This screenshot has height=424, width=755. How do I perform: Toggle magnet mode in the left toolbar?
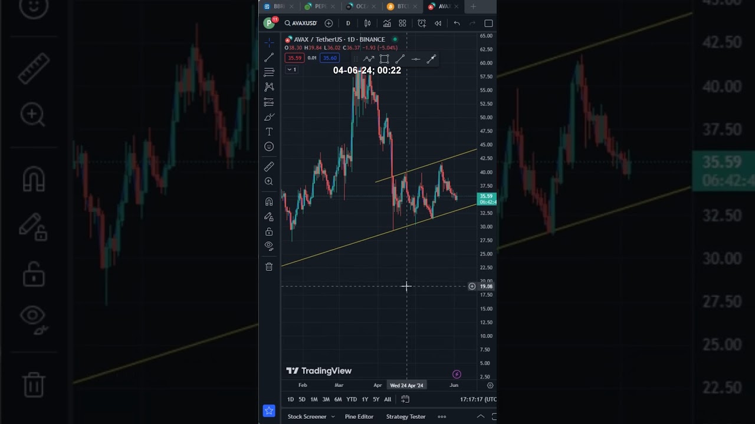pyautogui.click(x=269, y=202)
